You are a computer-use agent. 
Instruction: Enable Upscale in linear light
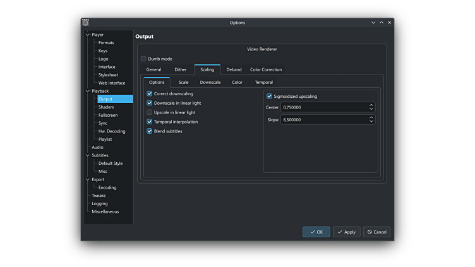150,112
